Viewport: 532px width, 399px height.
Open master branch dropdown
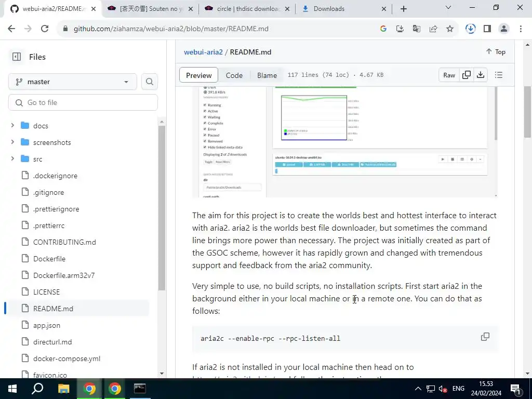click(x=73, y=82)
